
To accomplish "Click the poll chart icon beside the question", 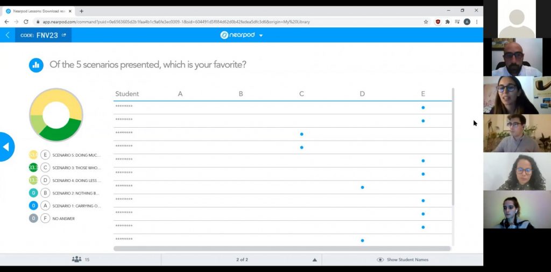I will (36, 65).
